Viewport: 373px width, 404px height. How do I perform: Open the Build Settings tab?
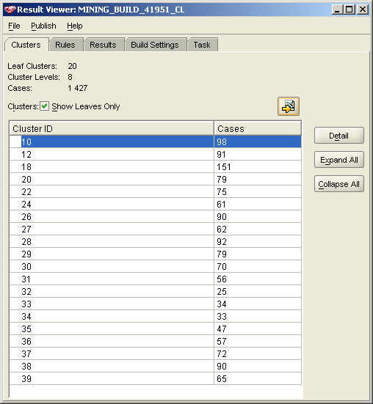tap(155, 45)
